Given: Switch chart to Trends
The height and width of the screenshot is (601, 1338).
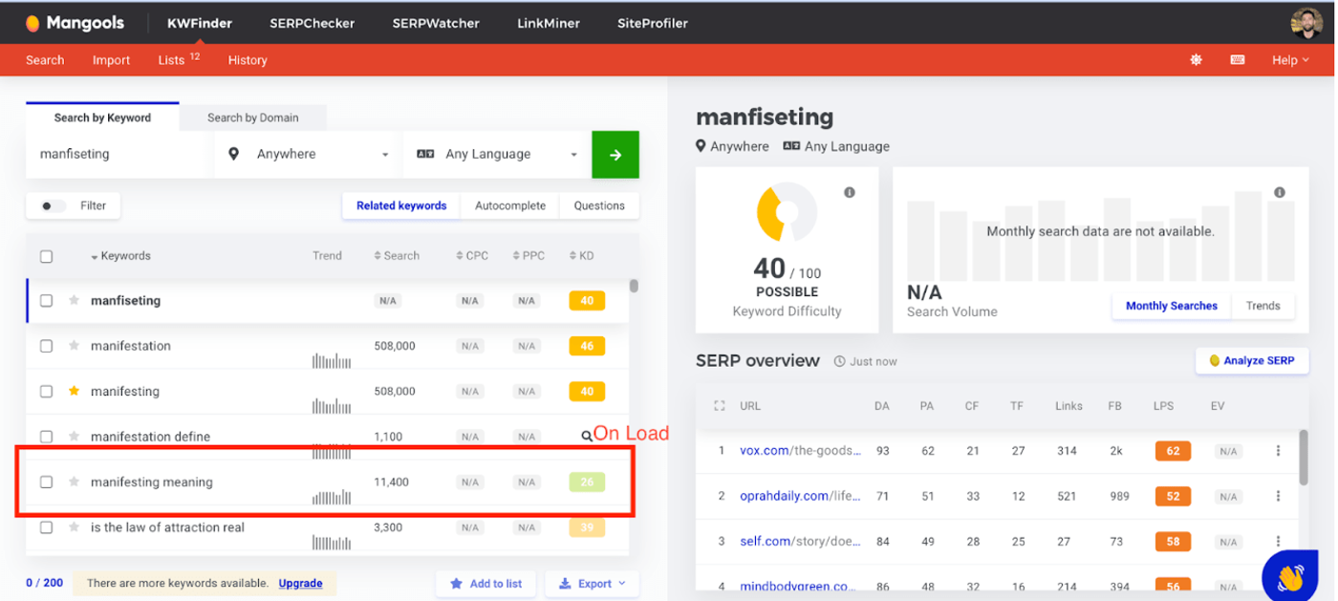Looking at the screenshot, I should click(x=1262, y=306).
